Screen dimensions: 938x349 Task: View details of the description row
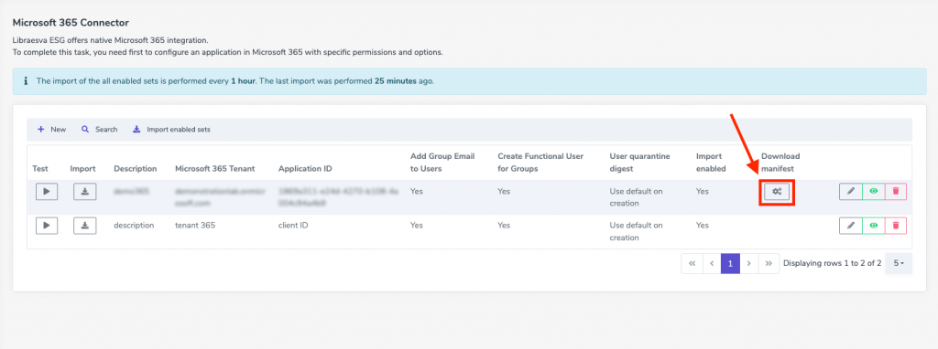coord(873,226)
